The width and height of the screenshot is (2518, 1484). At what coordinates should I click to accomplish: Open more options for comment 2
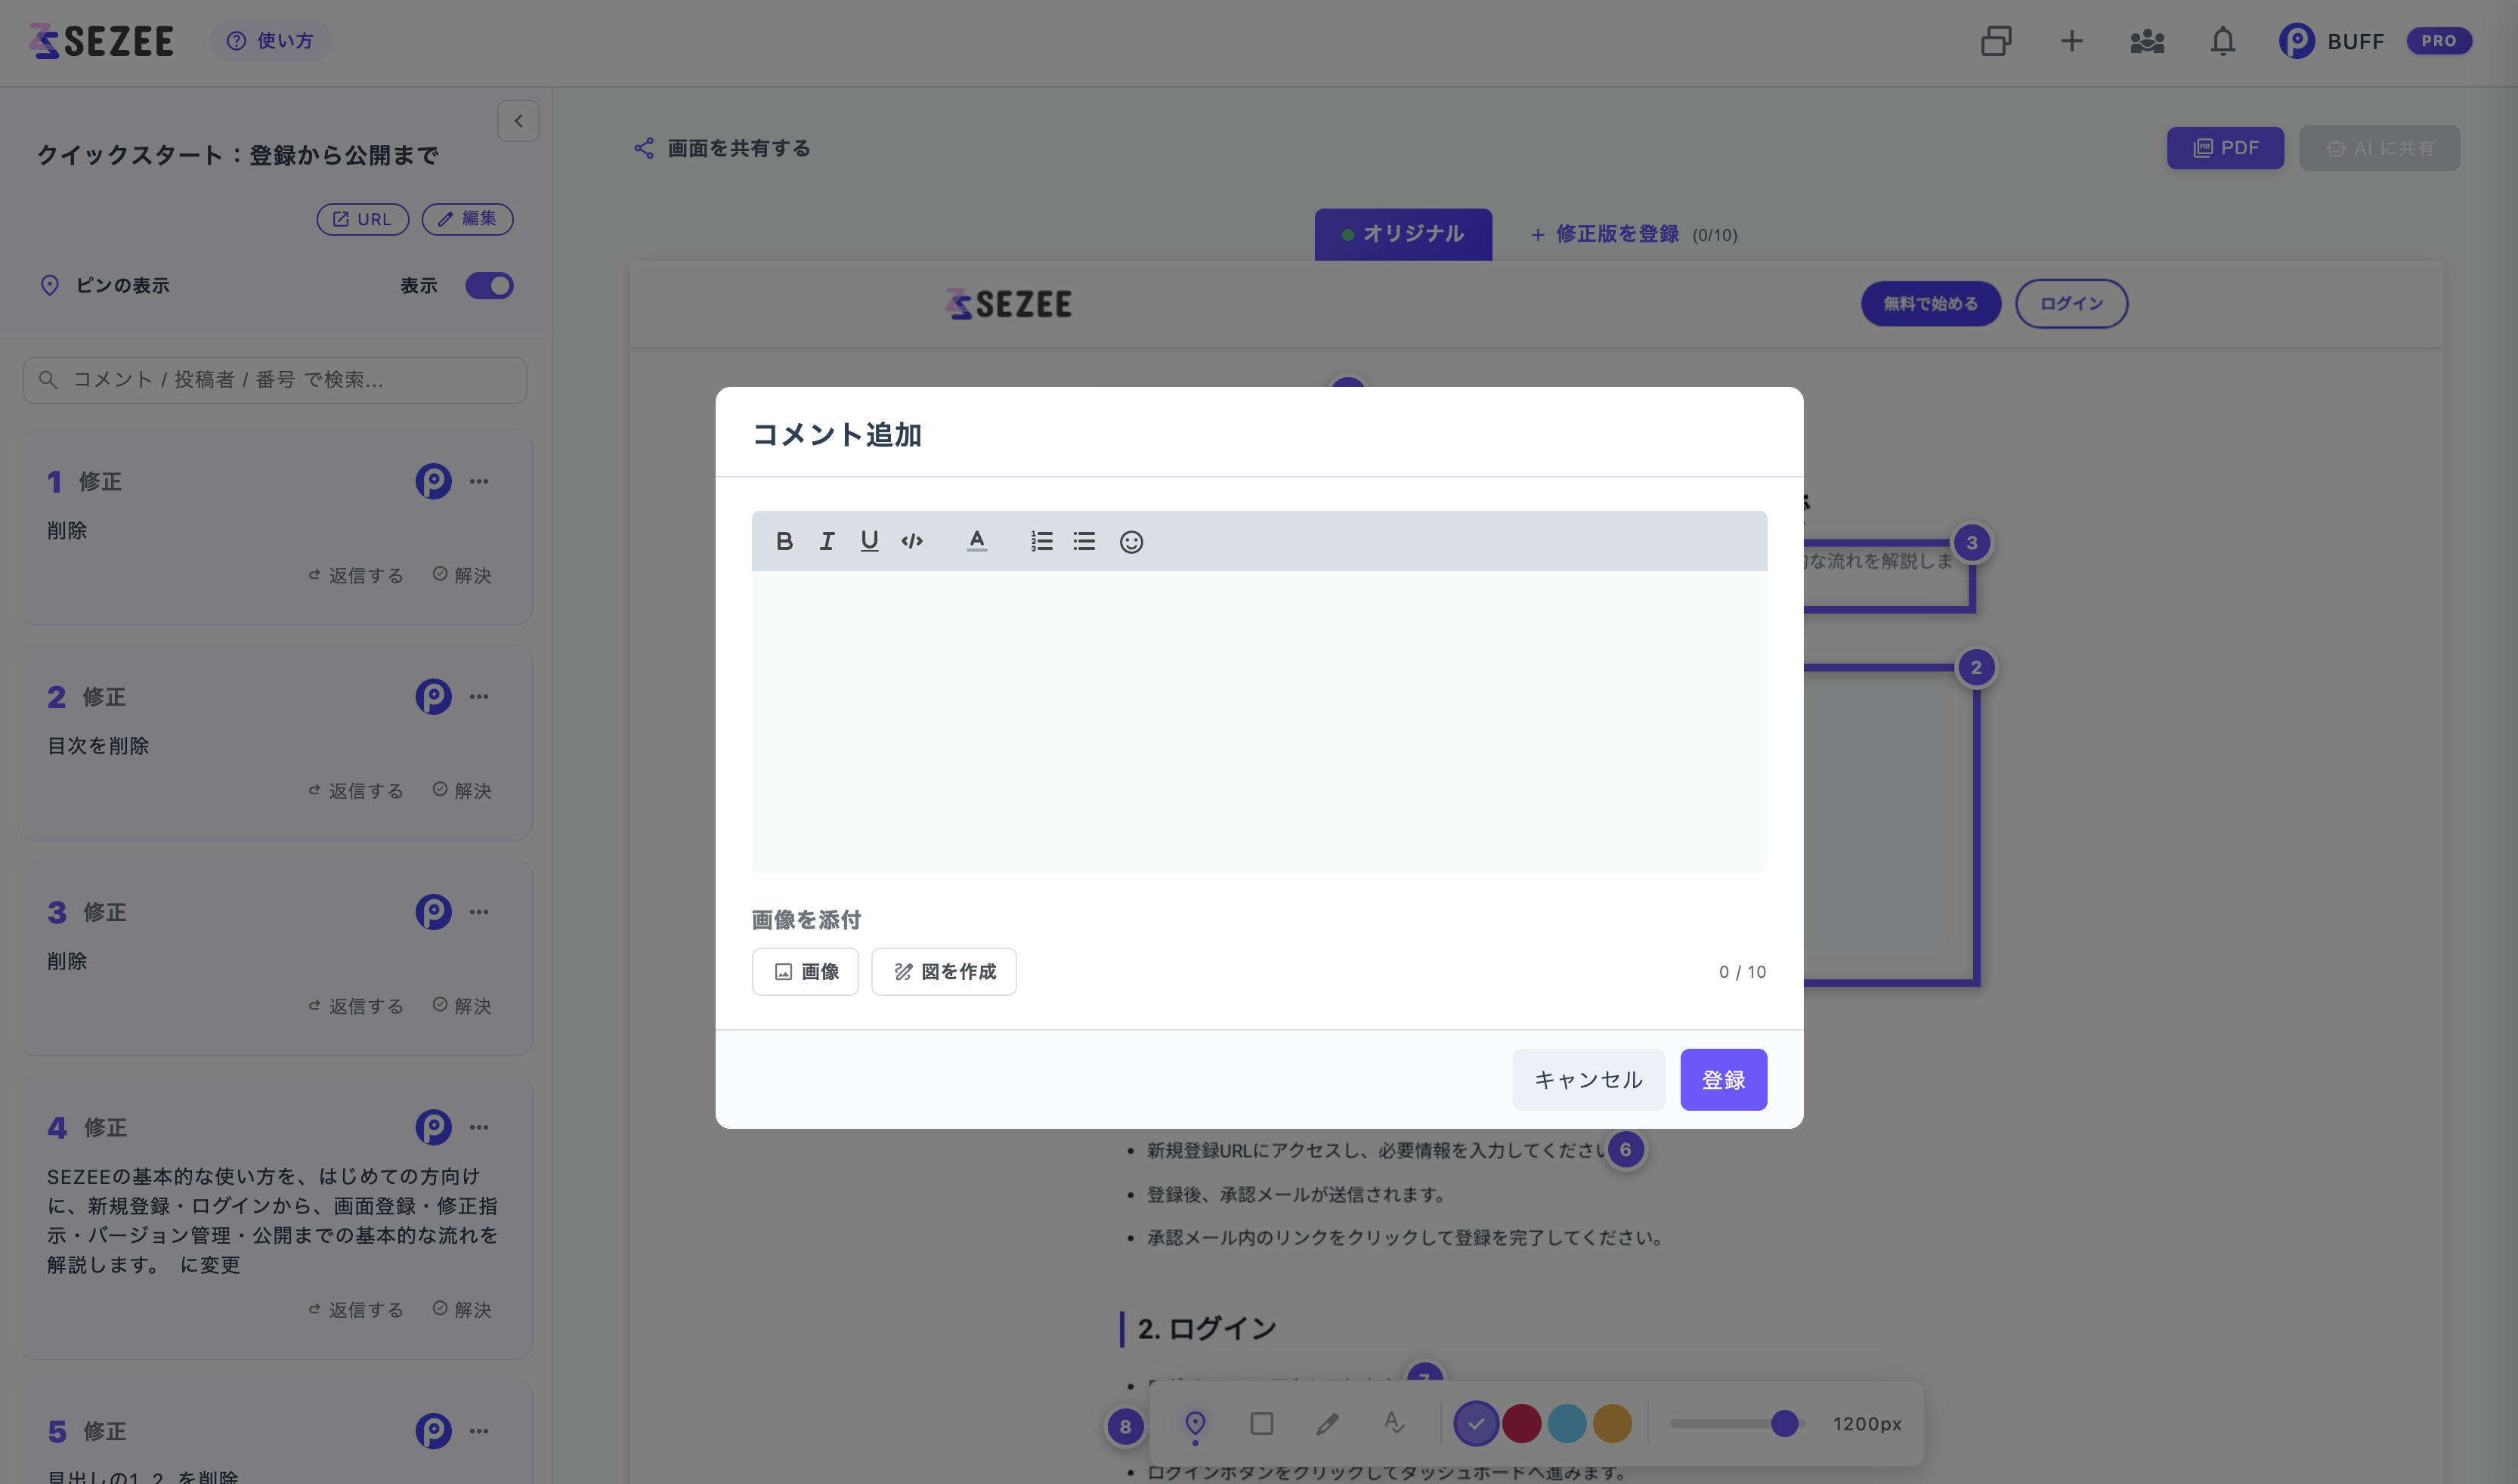479,696
